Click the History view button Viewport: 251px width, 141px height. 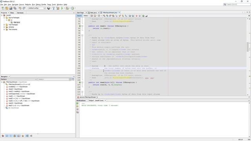86,16
